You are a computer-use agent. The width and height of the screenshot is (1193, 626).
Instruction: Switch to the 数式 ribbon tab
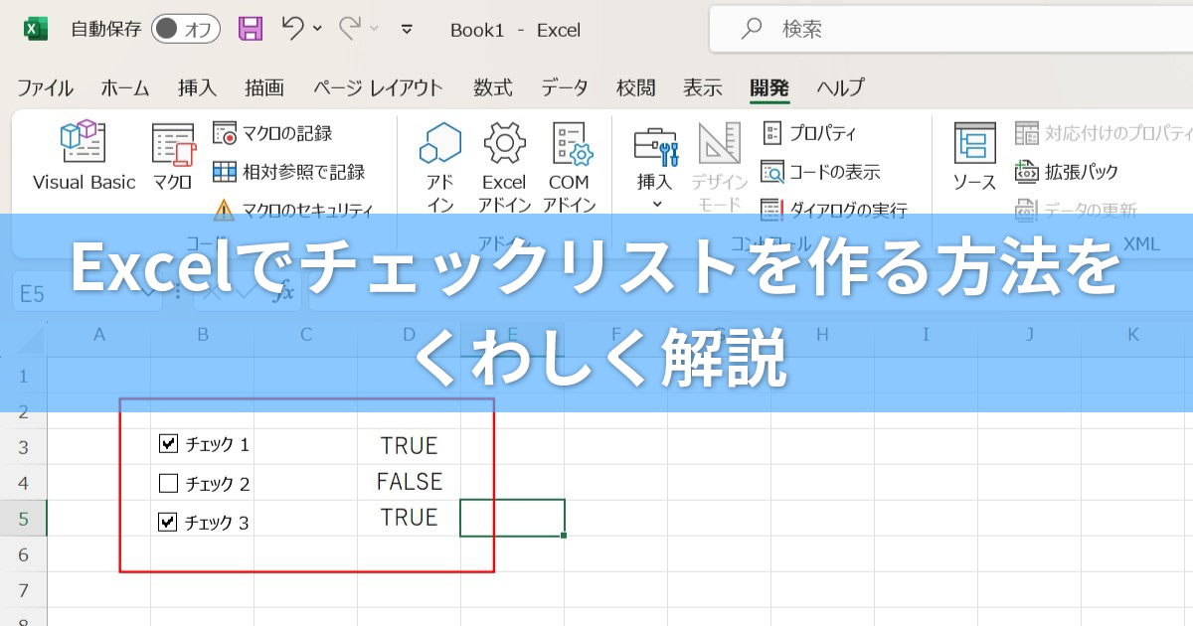tap(492, 87)
